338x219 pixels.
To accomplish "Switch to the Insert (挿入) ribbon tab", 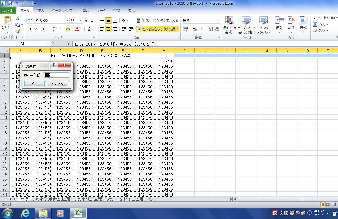I will [x=41, y=10].
